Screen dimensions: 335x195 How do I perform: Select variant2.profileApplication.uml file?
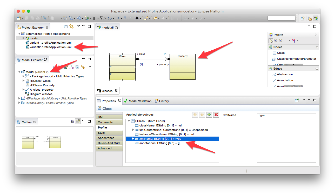49,47
